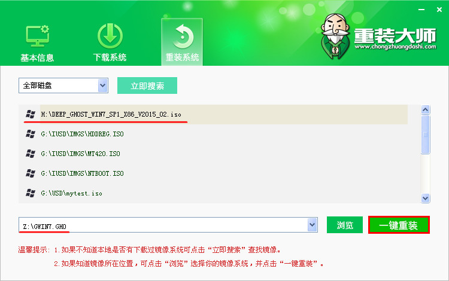
Task: Open the Z:\GWIN7.GHO path dropdown arrow
Action: coord(312,225)
